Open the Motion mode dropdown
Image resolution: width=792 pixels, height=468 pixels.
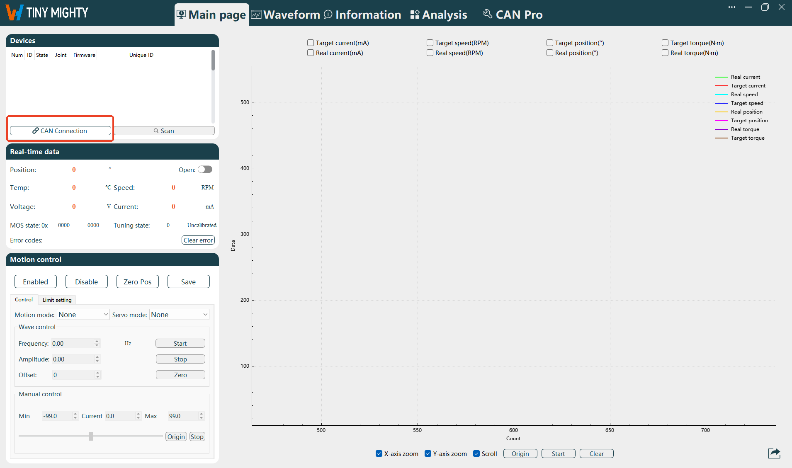(83, 315)
